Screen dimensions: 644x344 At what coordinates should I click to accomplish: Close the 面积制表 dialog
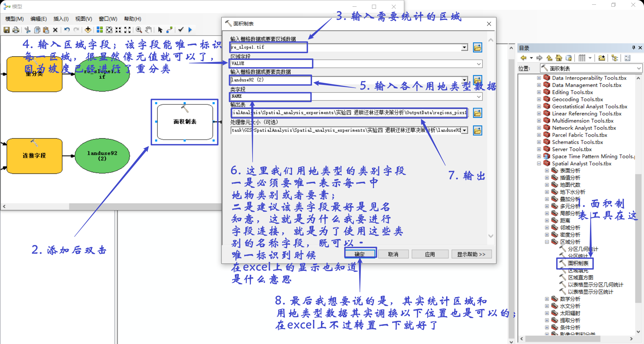point(489,23)
